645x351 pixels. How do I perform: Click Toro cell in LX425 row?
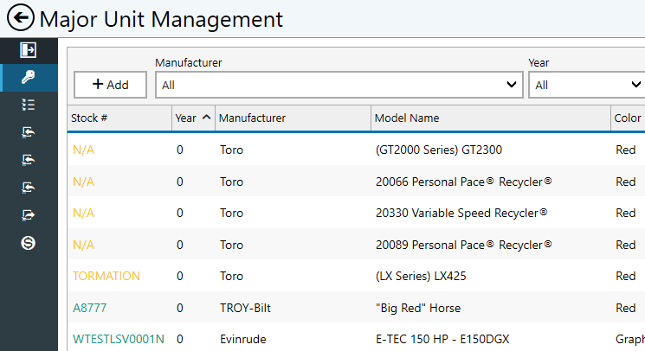231,276
